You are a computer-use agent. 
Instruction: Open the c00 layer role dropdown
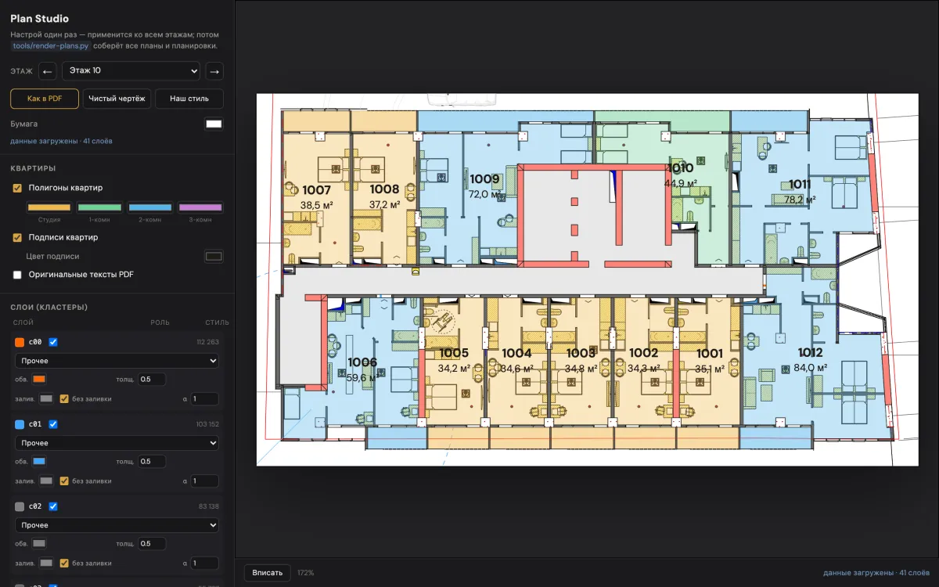(117, 361)
